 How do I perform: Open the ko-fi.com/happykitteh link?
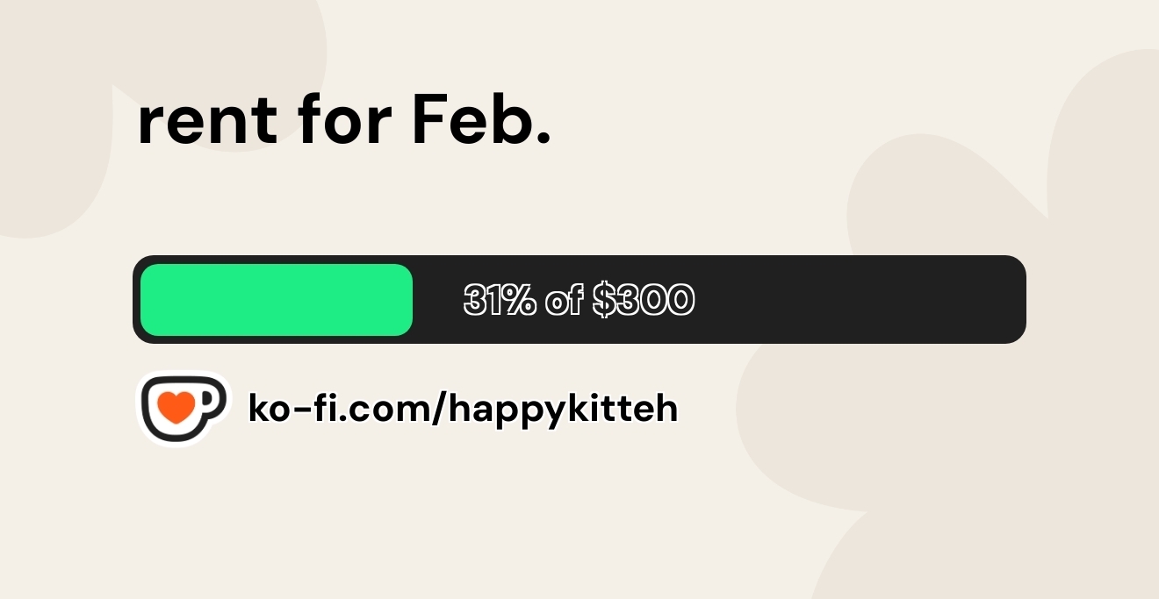463,409
